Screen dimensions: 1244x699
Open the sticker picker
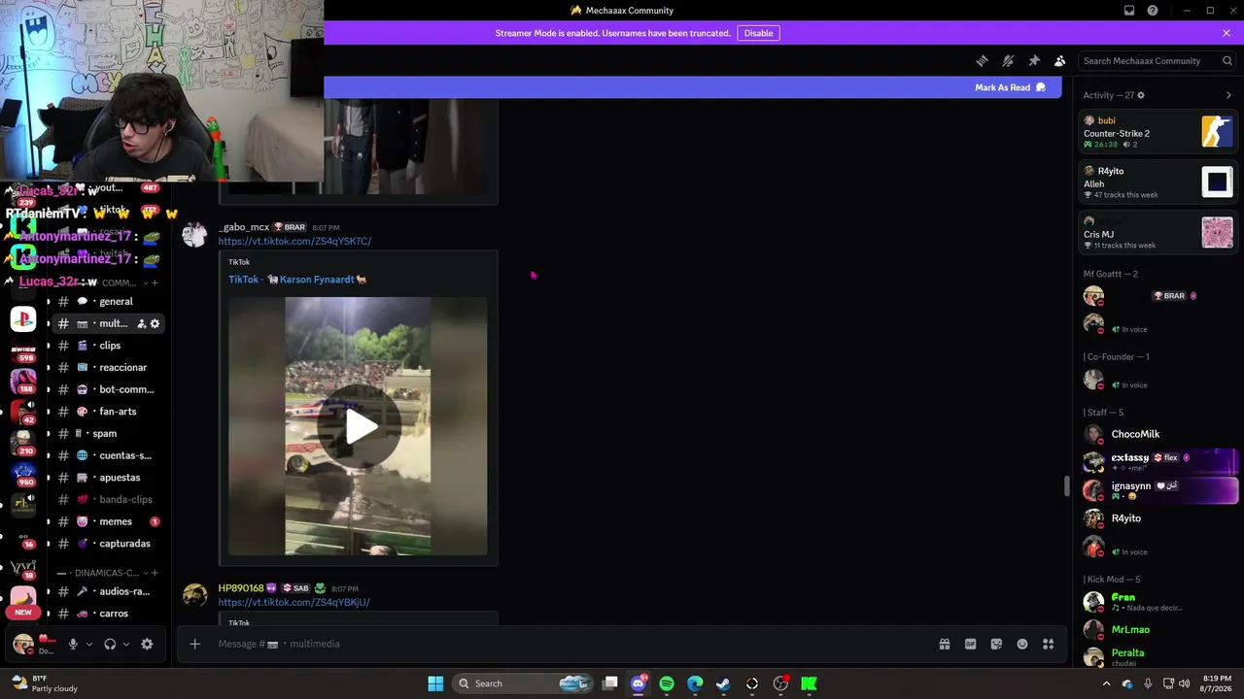coord(996,644)
